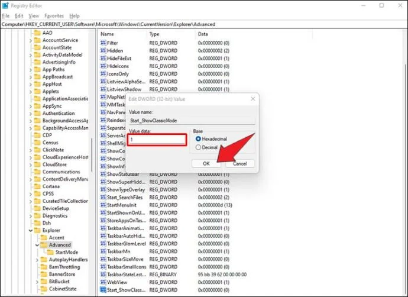This screenshot has width=408, height=297.
Task: Collapse the Explorer tree node
Action: coord(31,230)
